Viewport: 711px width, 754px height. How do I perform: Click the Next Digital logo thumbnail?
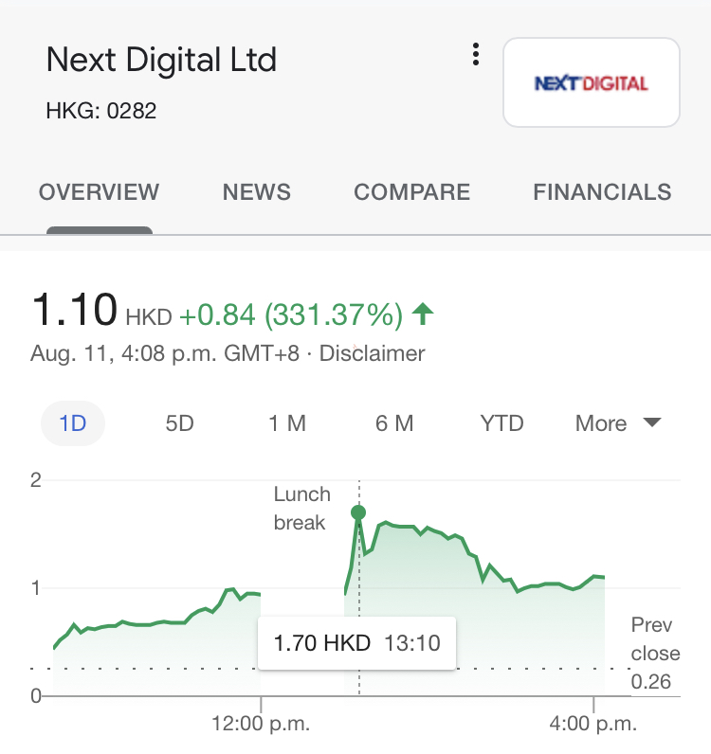tap(591, 82)
